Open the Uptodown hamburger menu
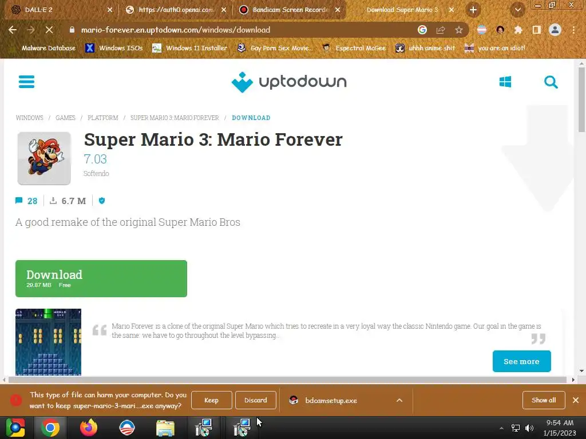Viewport: 586px width, 439px height. click(x=26, y=81)
